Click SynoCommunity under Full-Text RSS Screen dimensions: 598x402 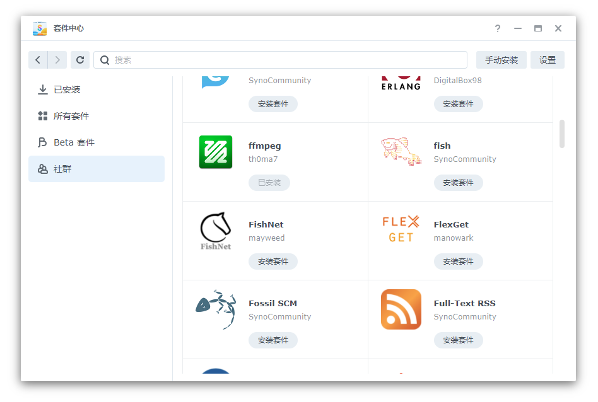465,317
